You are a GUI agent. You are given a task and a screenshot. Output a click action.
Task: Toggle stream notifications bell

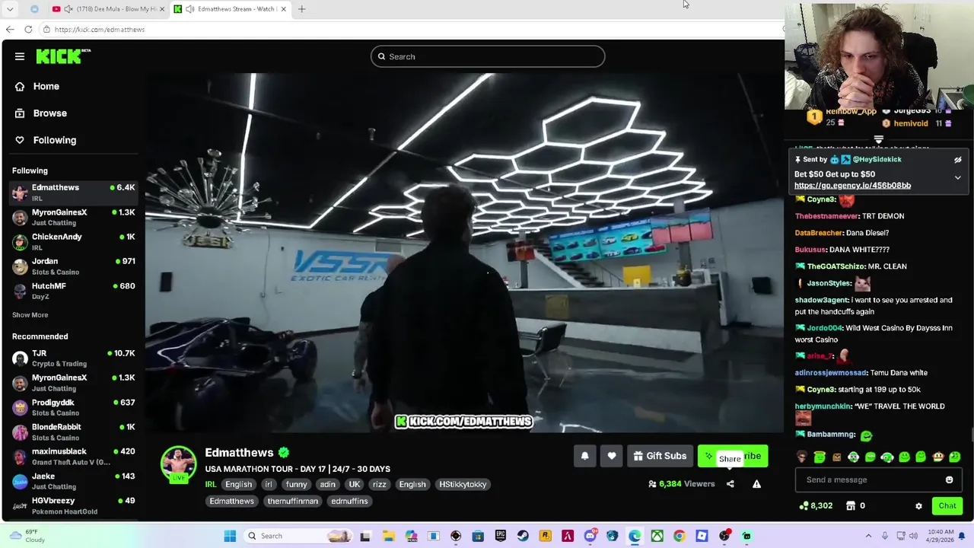[x=584, y=456]
